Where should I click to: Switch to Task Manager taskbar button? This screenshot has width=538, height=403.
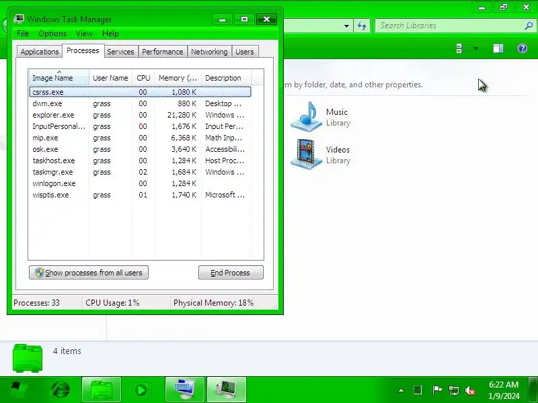click(227, 390)
